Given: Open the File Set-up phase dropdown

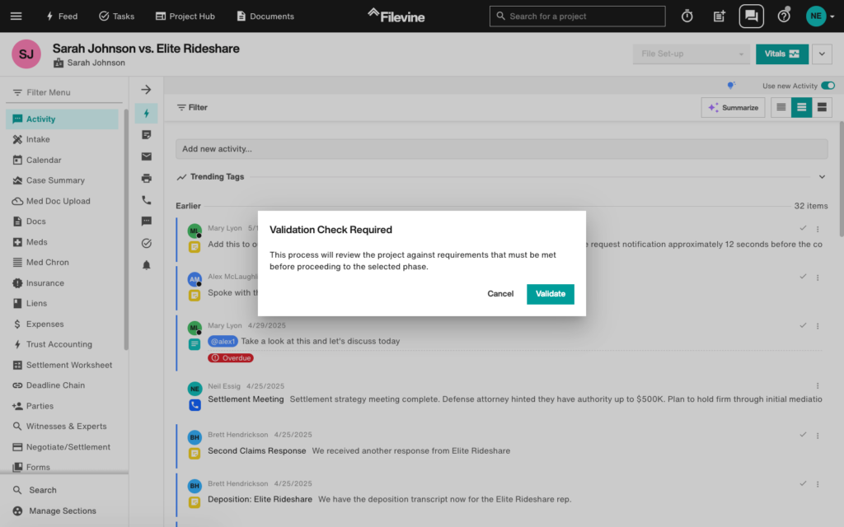Looking at the screenshot, I should coord(692,54).
